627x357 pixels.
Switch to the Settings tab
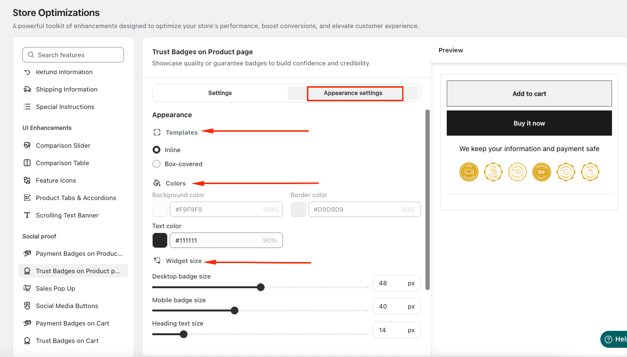tap(220, 93)
